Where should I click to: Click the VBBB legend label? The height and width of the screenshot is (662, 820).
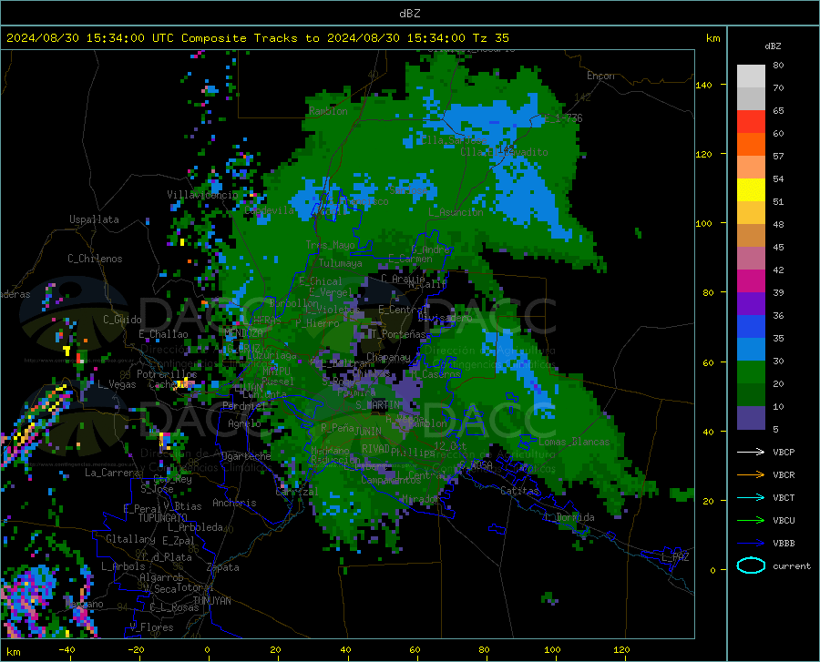pyautogui.click(x=784, y=543)
